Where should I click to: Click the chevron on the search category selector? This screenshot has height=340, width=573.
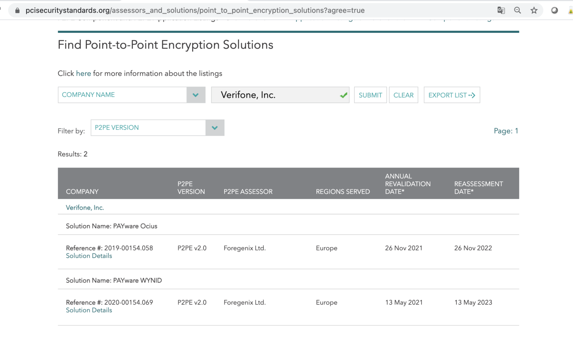(195, 95)
